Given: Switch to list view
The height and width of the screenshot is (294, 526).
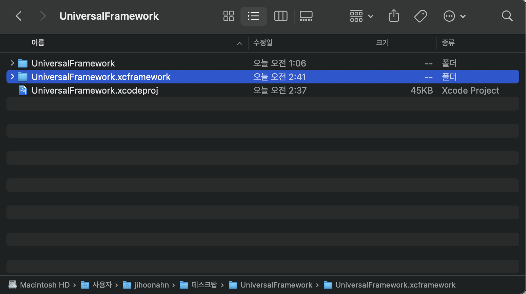Looking at the screenshot, I should pyautogui.click(x=253, y=16).
